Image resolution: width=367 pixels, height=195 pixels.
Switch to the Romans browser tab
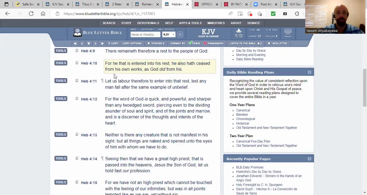(146, 4)
